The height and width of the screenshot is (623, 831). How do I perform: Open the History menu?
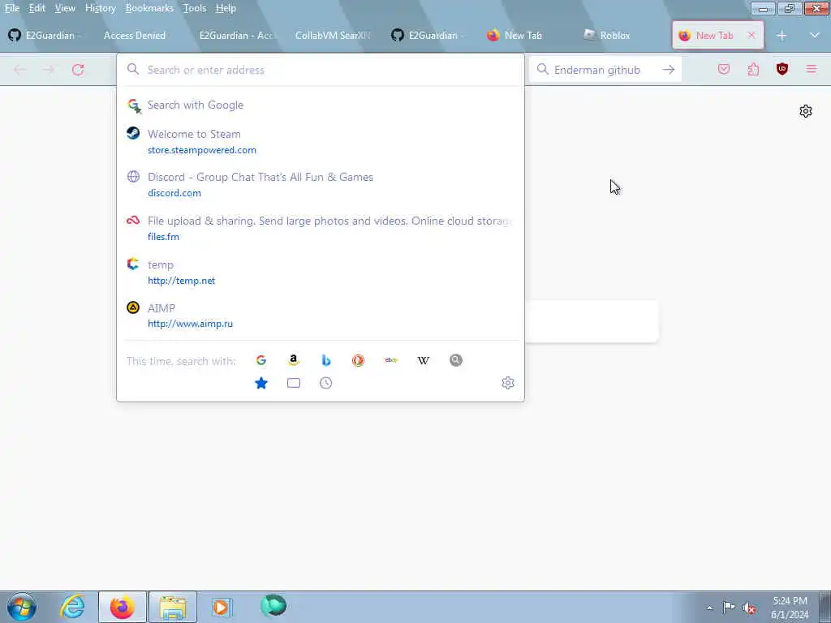point(100,8)
